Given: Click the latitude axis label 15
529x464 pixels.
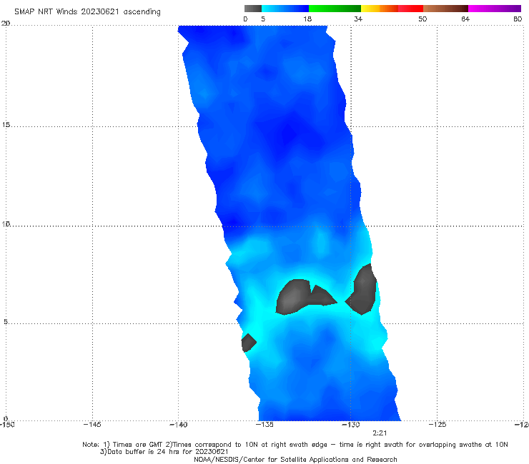Looking at the screenshot, I should pyautogui.click(x=6, y=125).
